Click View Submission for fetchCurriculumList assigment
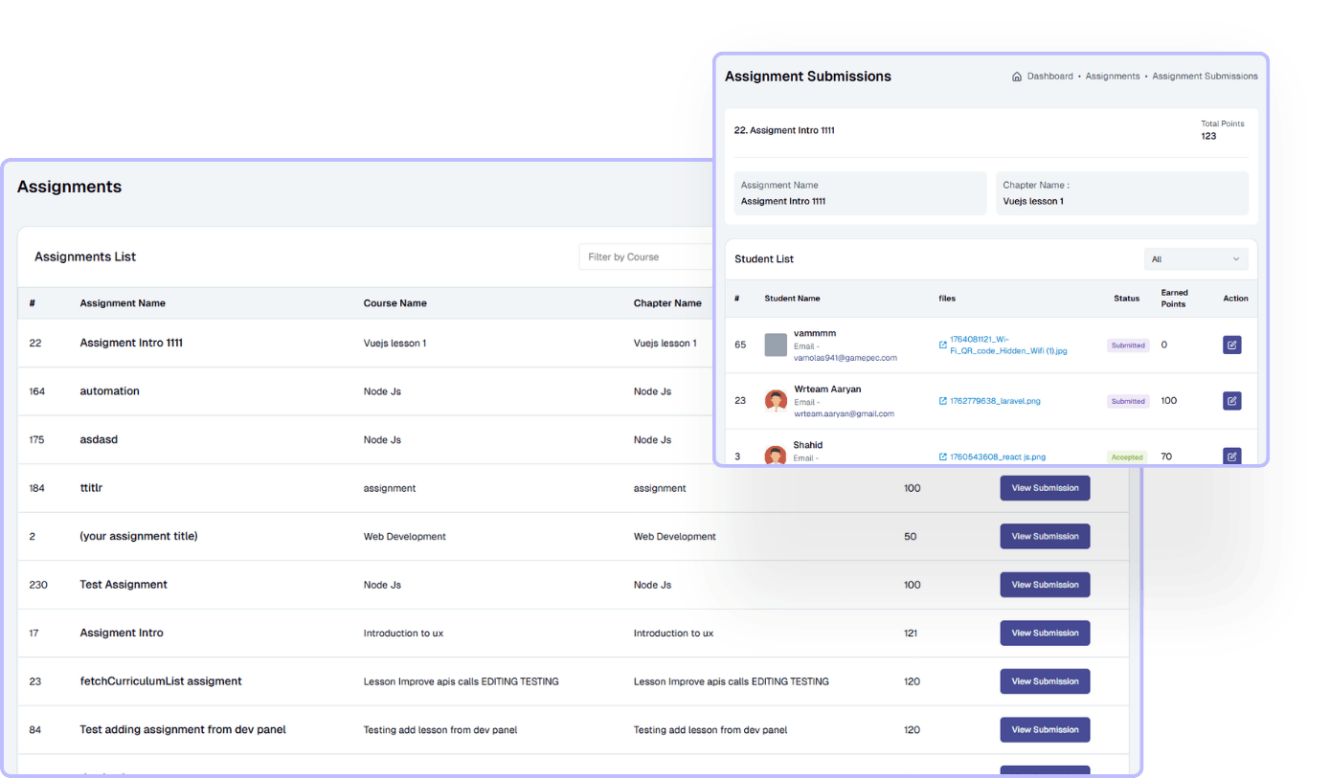 click(x=1045, y=681)
